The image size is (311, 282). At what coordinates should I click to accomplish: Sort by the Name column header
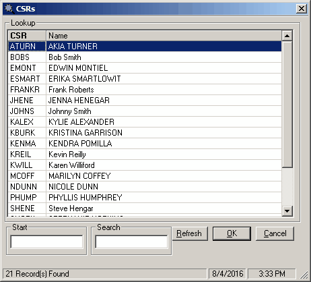pos(164,36)
